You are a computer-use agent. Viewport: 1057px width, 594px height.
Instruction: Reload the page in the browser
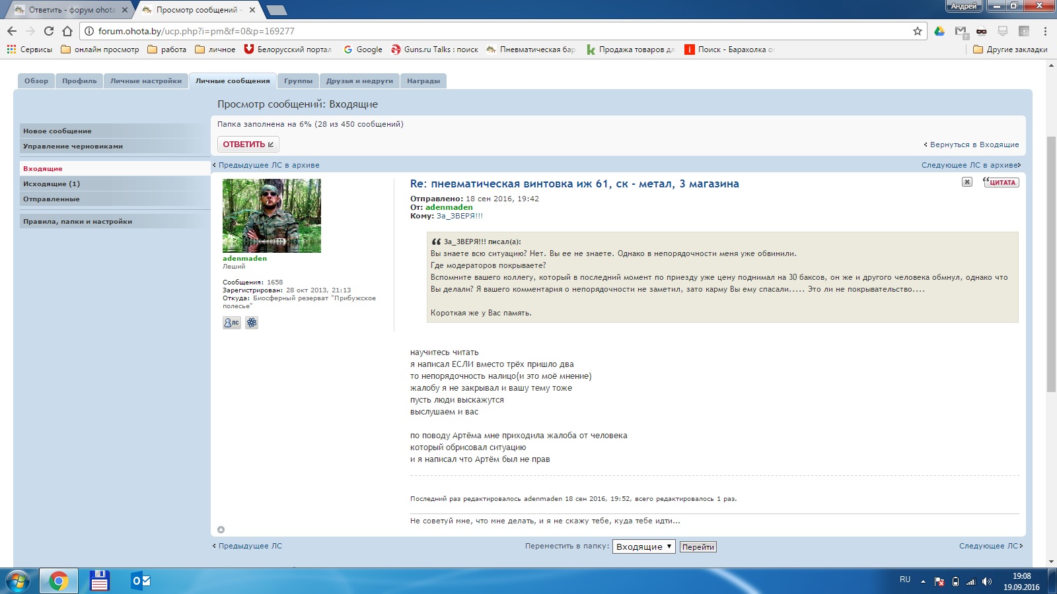49,31
